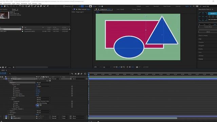Viewport: 217px width, 122px height.
Task: Click the timeline search input field
Action: (39, 74)
